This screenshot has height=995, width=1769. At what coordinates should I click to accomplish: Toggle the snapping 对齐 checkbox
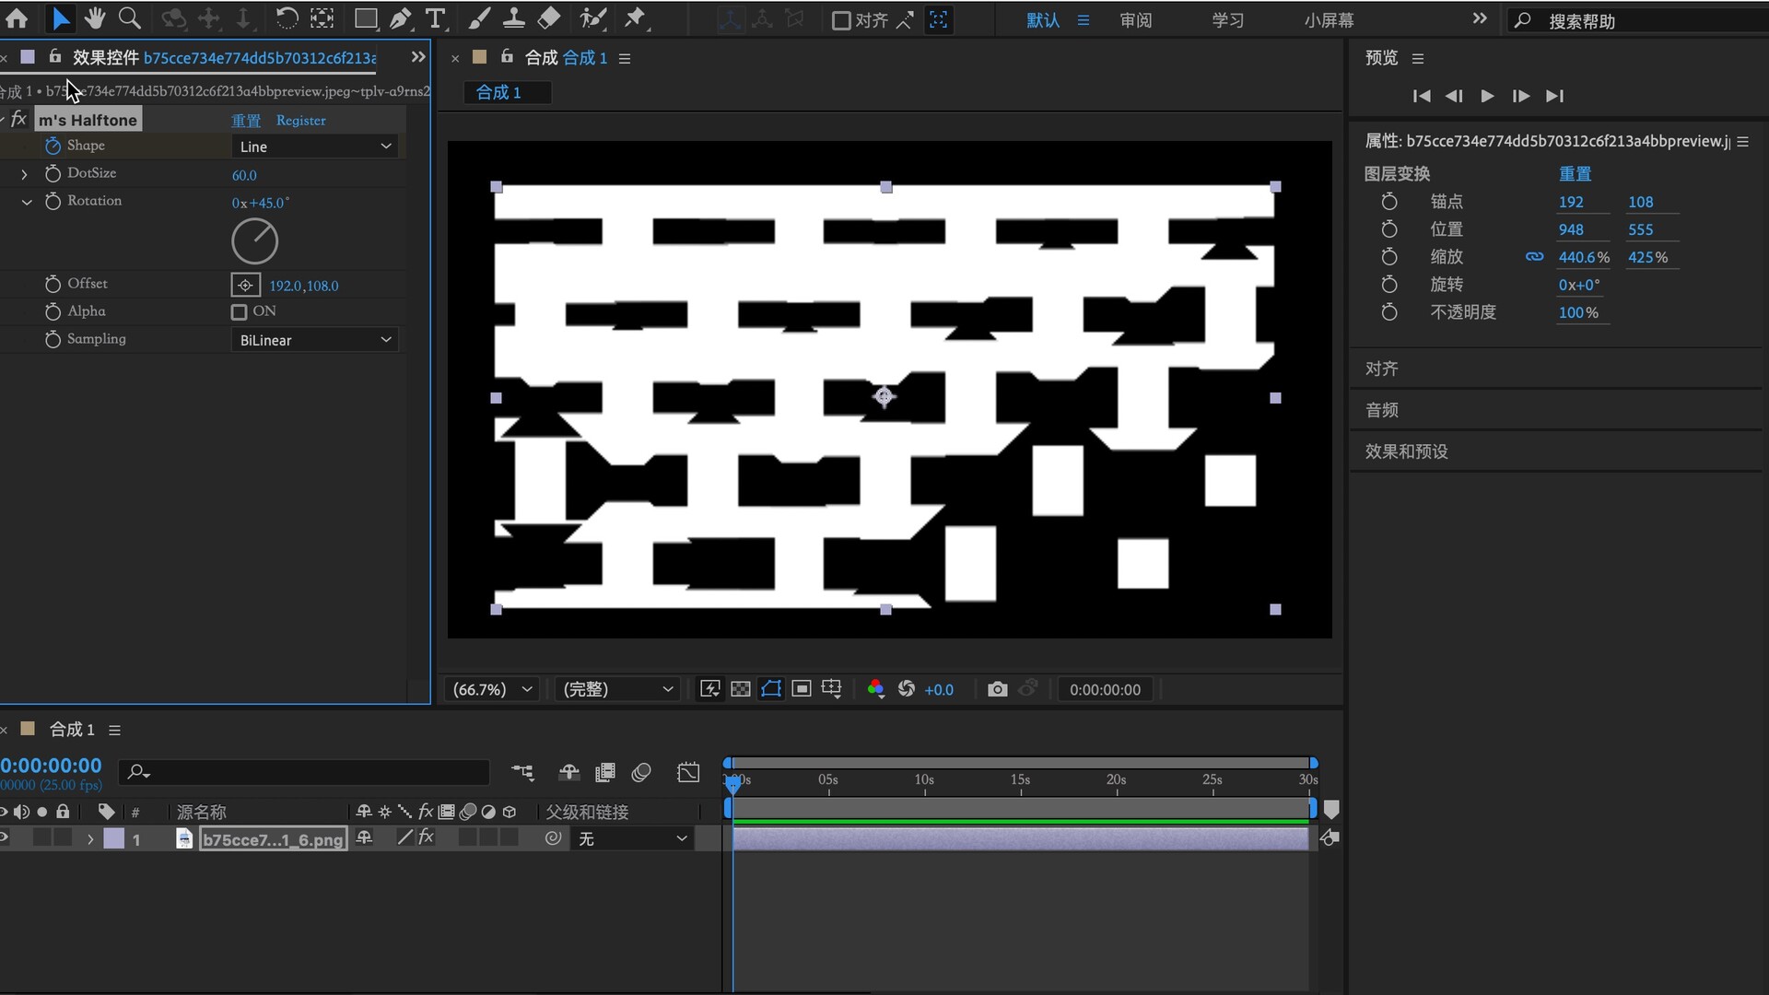(841, 20)
